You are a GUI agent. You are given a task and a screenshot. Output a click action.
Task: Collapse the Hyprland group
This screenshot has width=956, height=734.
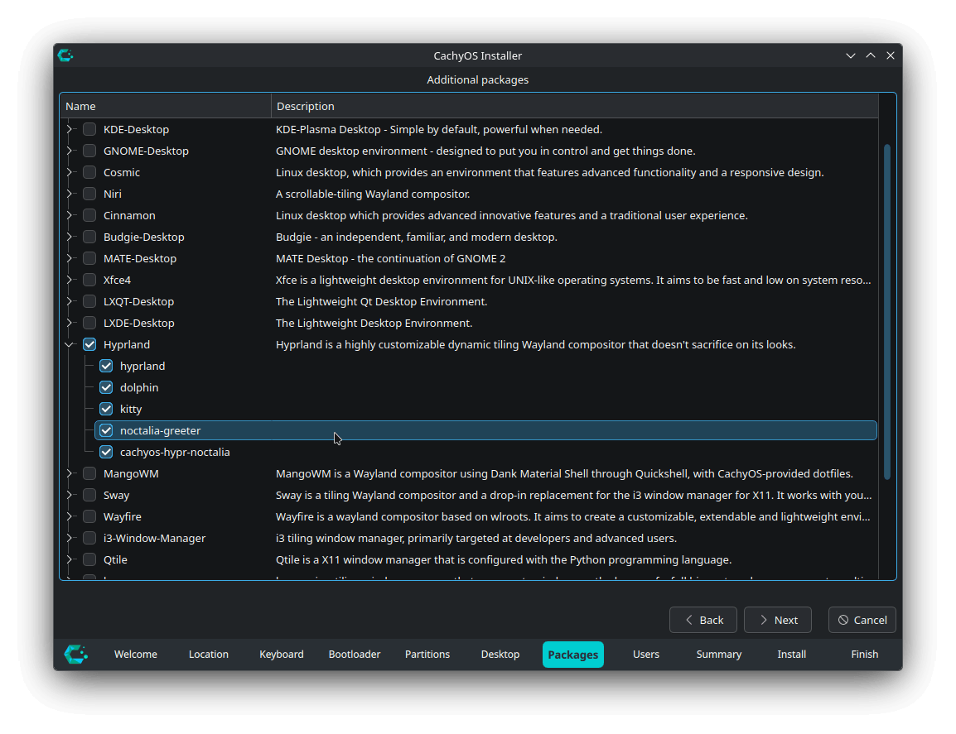tap(70, 344)
